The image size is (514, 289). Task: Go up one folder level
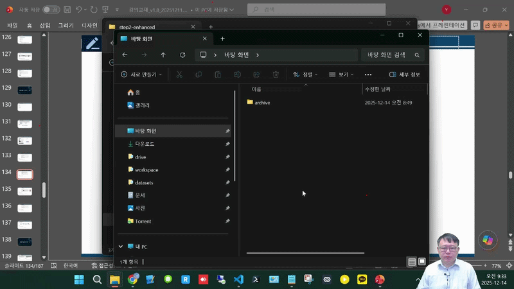(x=163, y=55)
